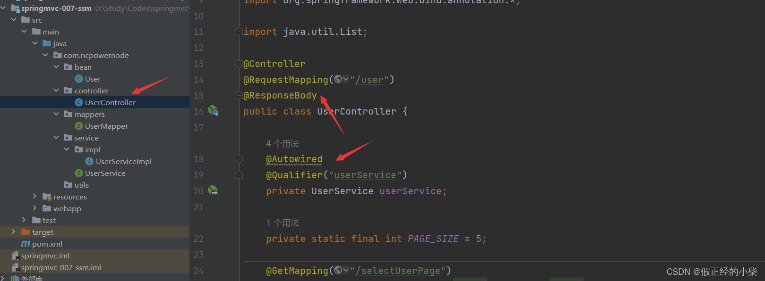The width and height of the screenshot is (765, 281).
Task: Click the UserServiceImpl class icon
Action: pos(89,161)
